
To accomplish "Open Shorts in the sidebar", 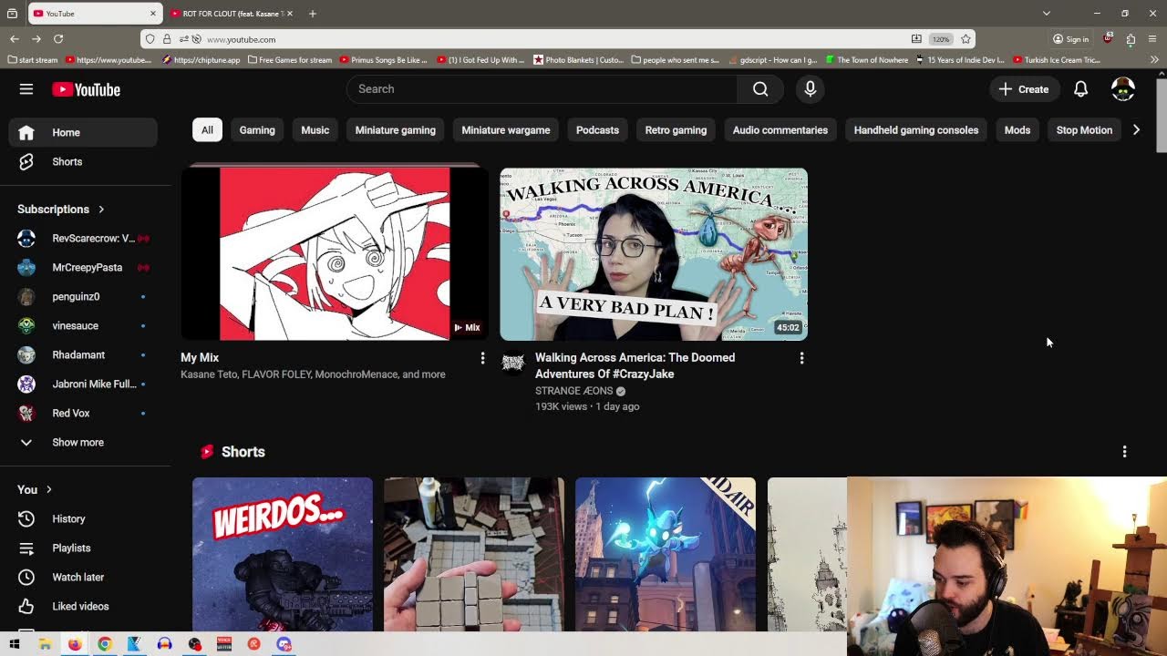I will pos(83,162).
